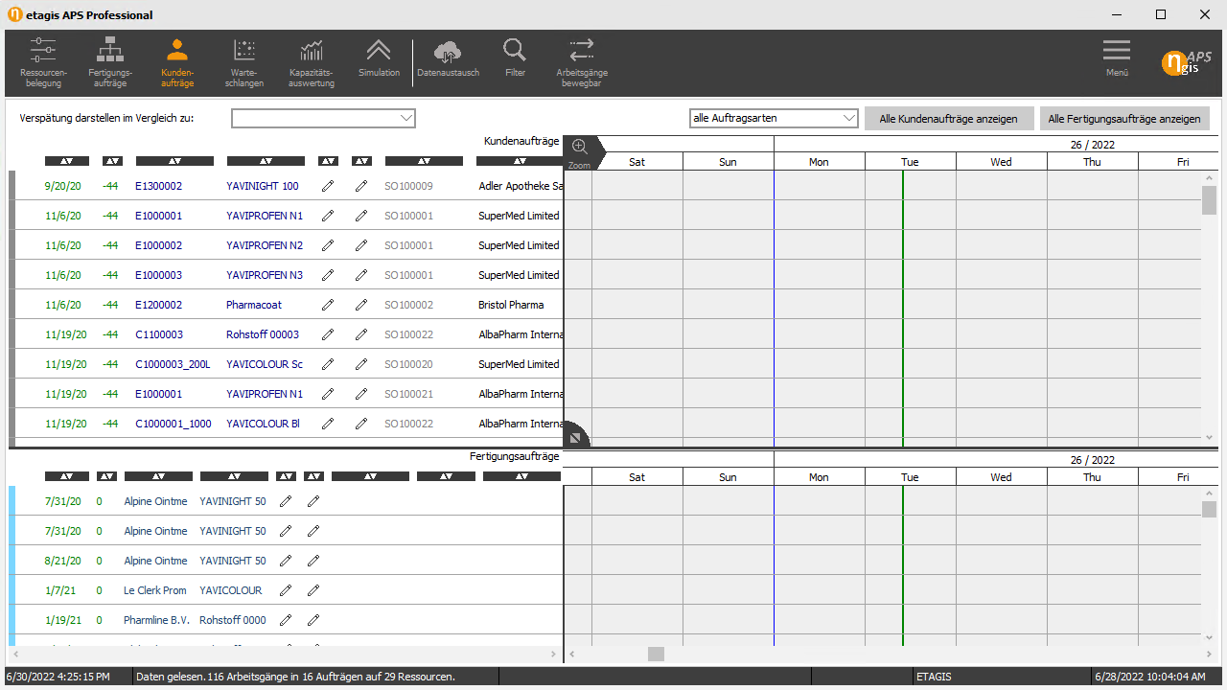Click first pencil in Le Clerk Prom row
This screenshot has height=690, width=1227.
(286, 590)
